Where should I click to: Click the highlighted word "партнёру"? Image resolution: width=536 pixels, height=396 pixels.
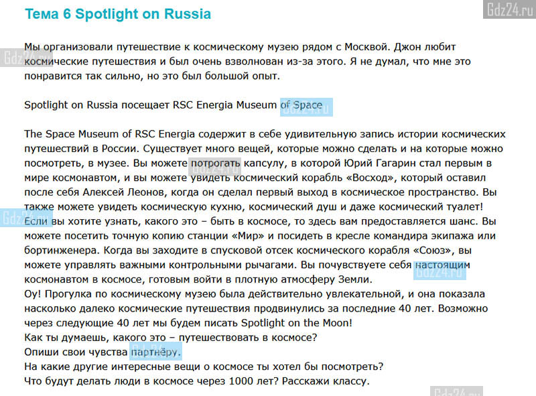pos(155,351)
